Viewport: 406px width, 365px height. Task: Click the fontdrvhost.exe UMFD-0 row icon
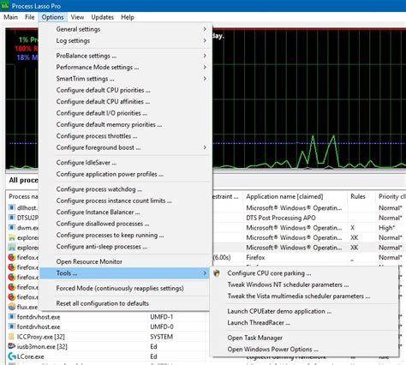click(x=12, y=326)
